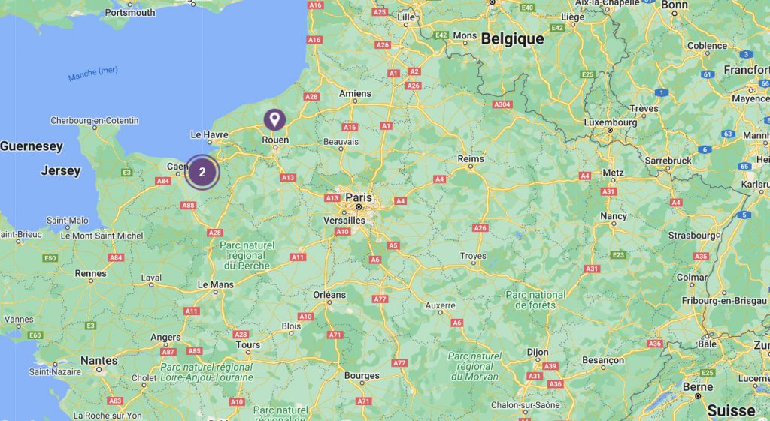Click the purple location pin above Rouen

(274, 119)
